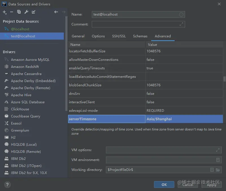The image size is (226, 191).
Task: Open the Schemas tab
Action: point(140,36)
